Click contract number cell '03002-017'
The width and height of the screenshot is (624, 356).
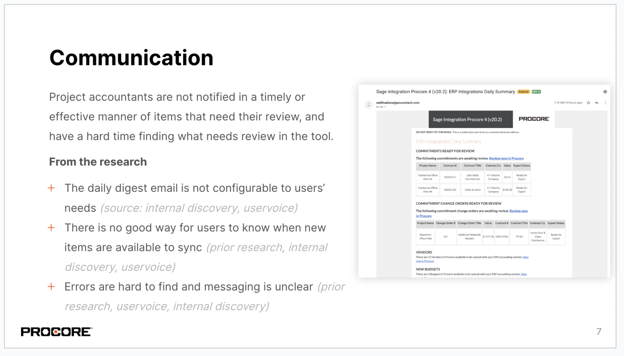tap(450, 177)
